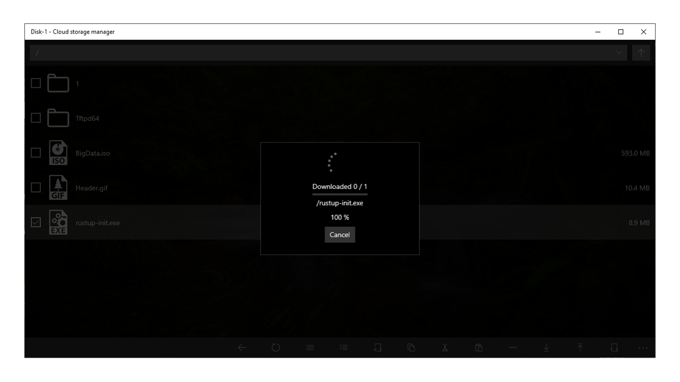Click the copy icon in bottom toolbar
680x382 pixels.
click(411, 348)
